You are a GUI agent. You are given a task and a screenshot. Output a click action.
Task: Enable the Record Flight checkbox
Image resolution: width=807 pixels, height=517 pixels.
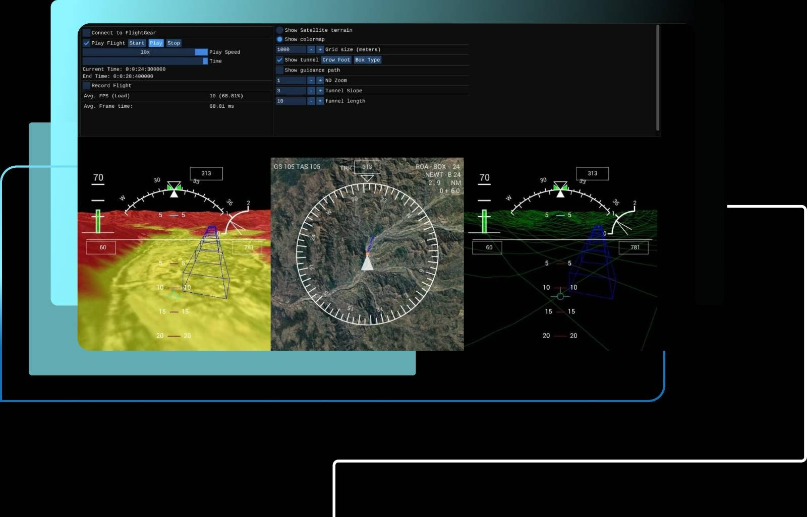coord(86,85)
